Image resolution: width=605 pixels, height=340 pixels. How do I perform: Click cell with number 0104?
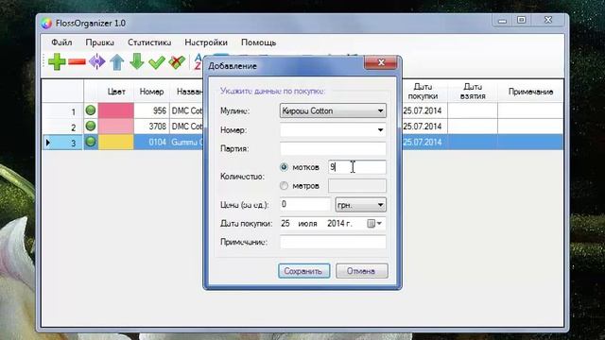[x=151, y=142]
